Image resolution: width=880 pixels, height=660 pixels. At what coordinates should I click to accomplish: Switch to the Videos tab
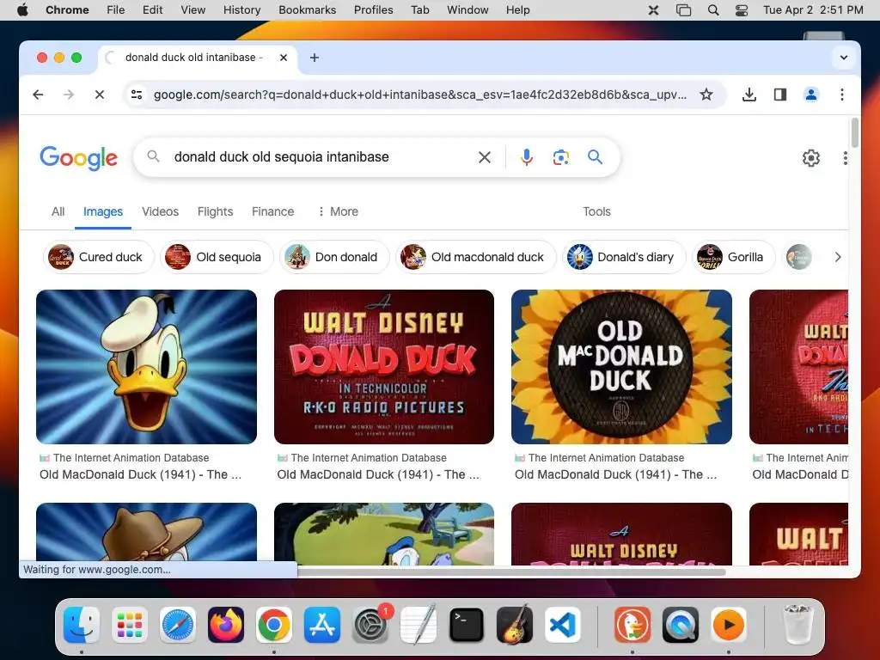pyautogui.click(x=160, y=211)
